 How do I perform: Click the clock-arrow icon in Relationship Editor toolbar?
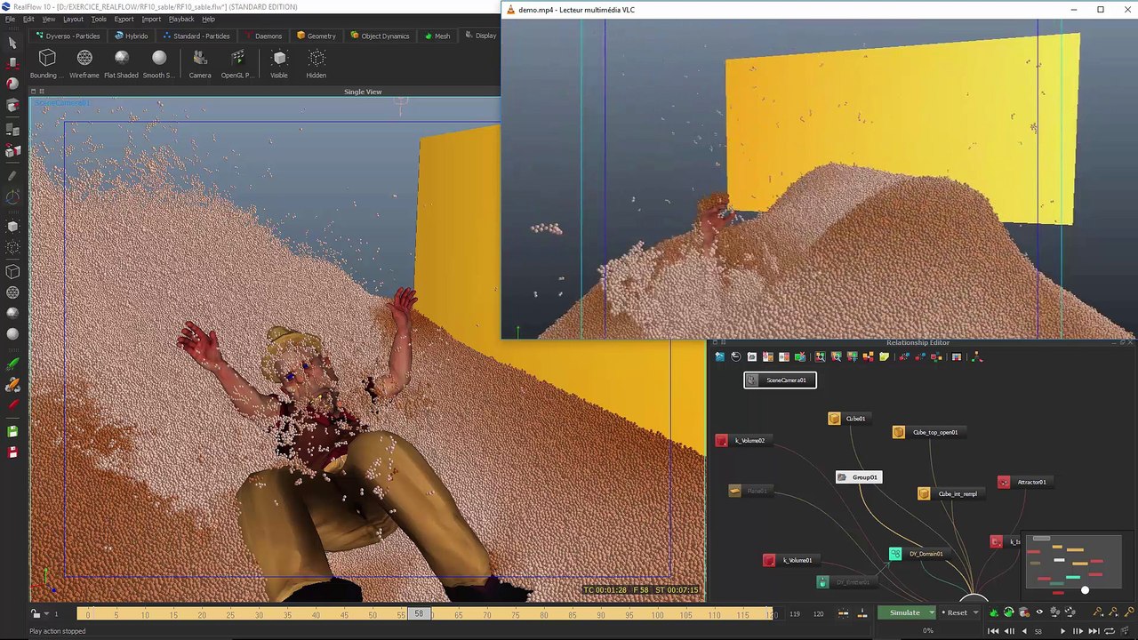point(735,356)
